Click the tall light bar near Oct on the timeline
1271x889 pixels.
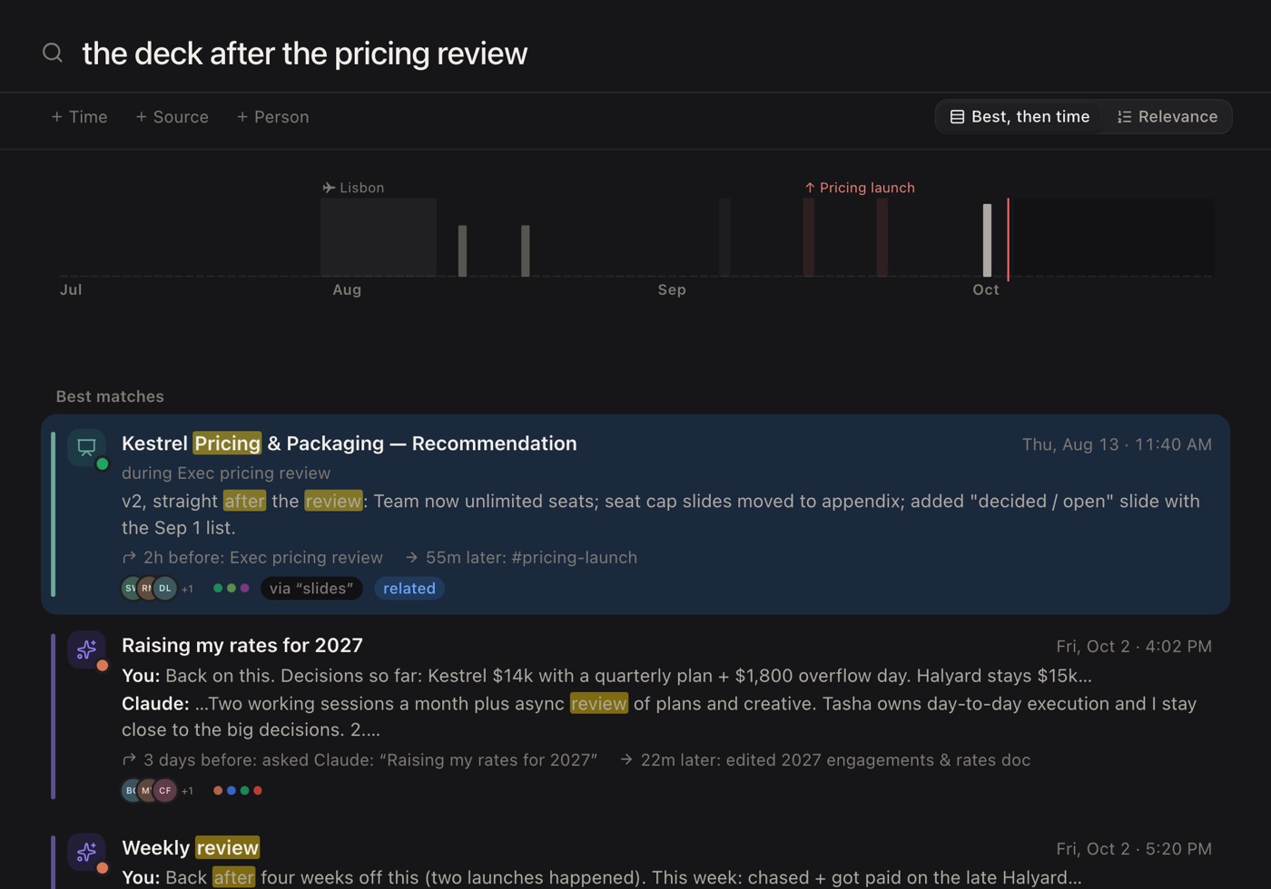(987, 240)
